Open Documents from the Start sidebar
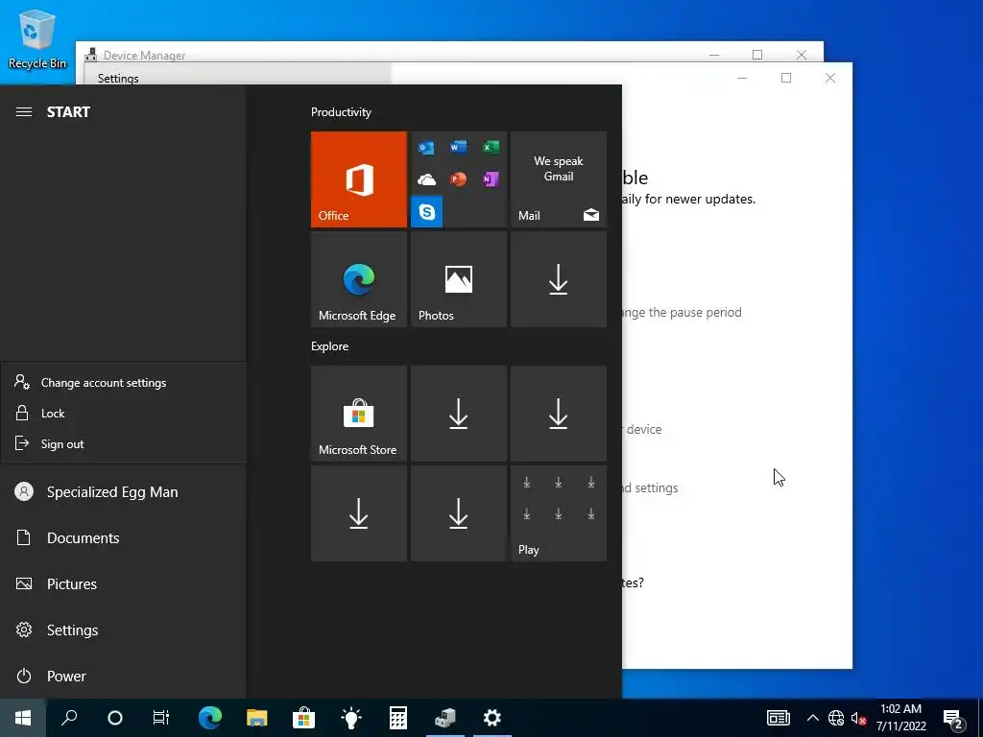This screenshot has width=983, height=737. 124,537
